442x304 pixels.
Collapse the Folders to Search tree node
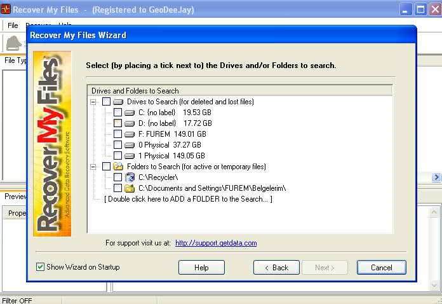click(93, 167)
